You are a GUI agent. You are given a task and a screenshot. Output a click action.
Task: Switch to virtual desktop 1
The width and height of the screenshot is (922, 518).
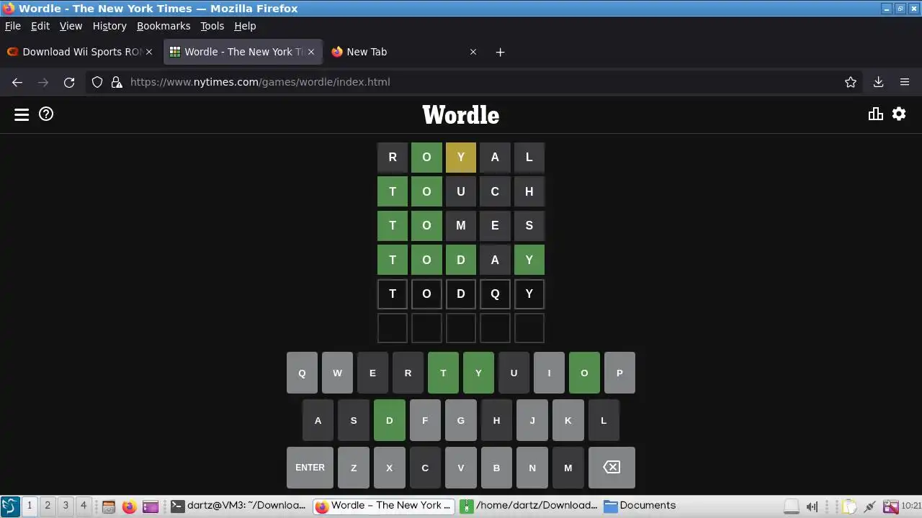pyautogui.click(x=30, y=506)
